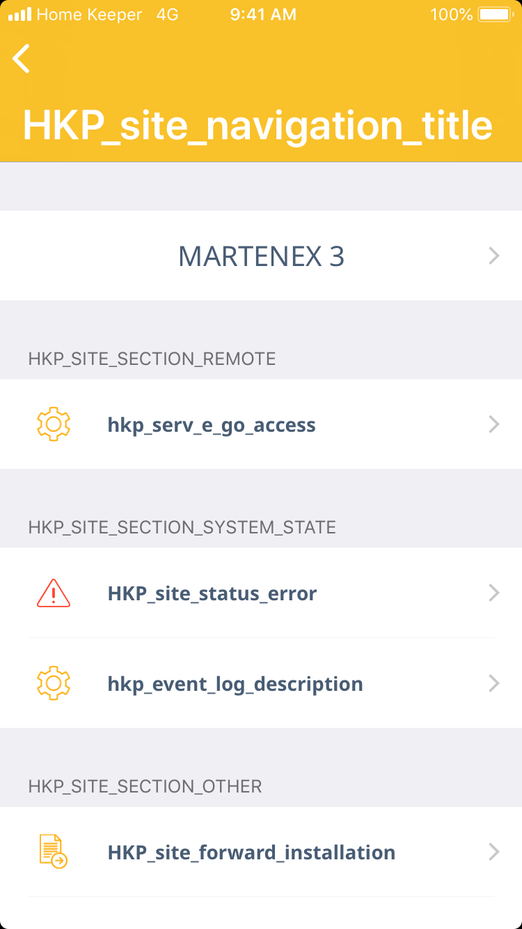Tap the HKP_site_navigation_title header
Screen dimensions: 522x929
click(x=258, y=125)
